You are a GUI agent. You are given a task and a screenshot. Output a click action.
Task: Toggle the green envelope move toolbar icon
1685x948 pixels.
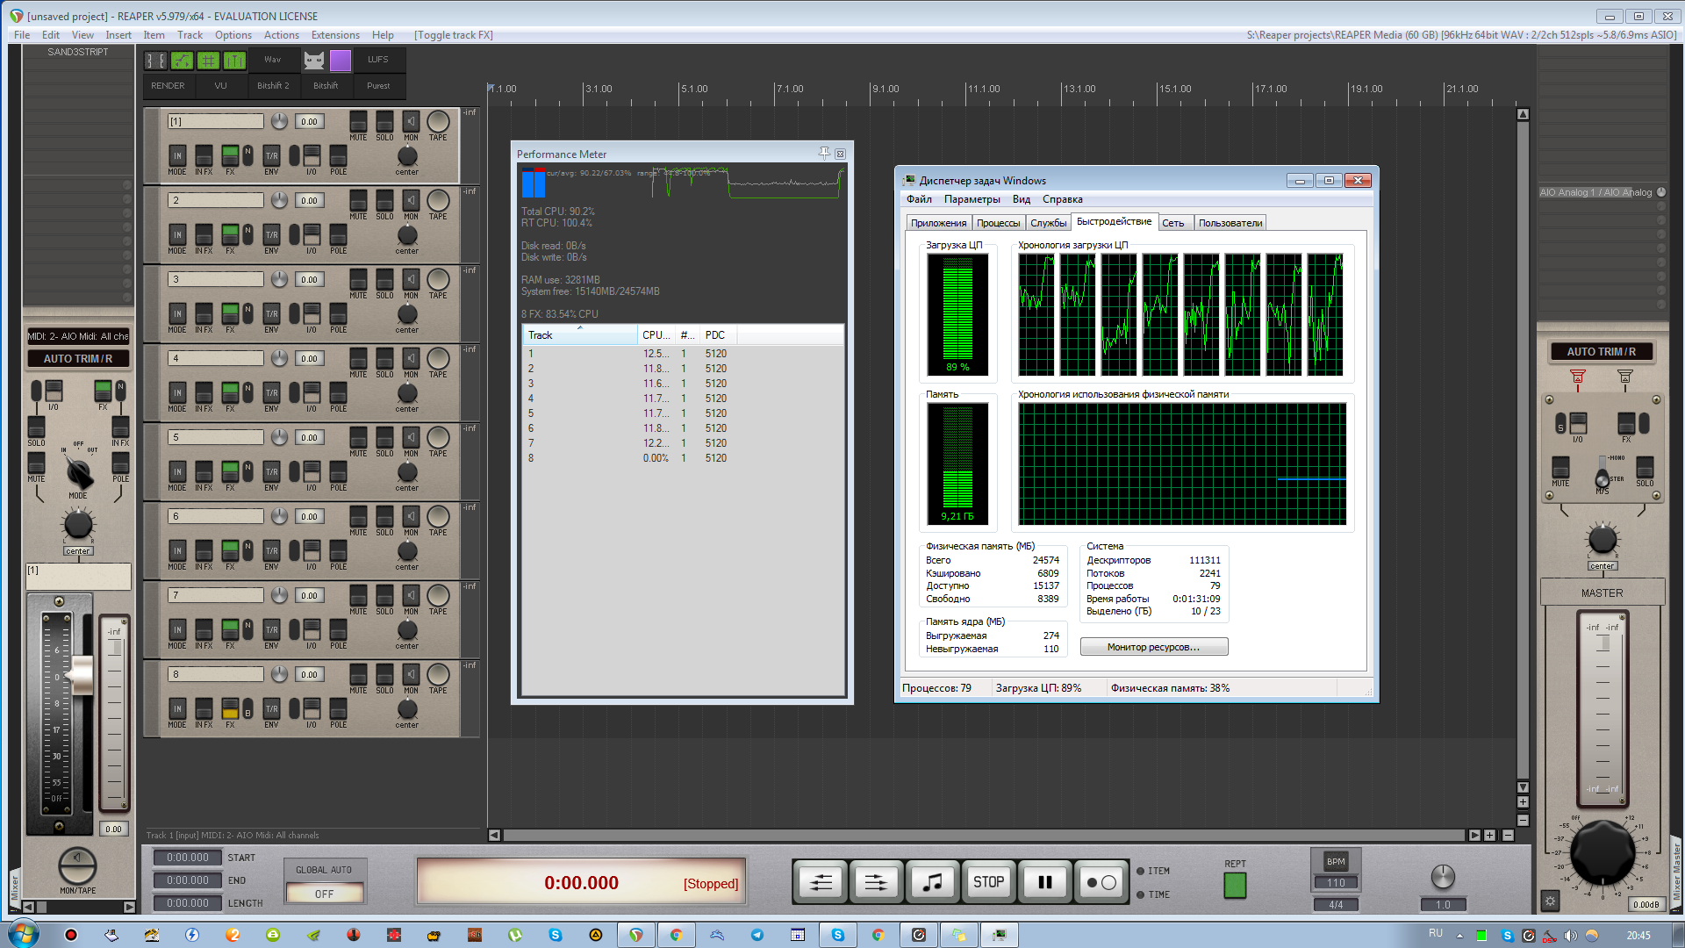pos(182,60)
